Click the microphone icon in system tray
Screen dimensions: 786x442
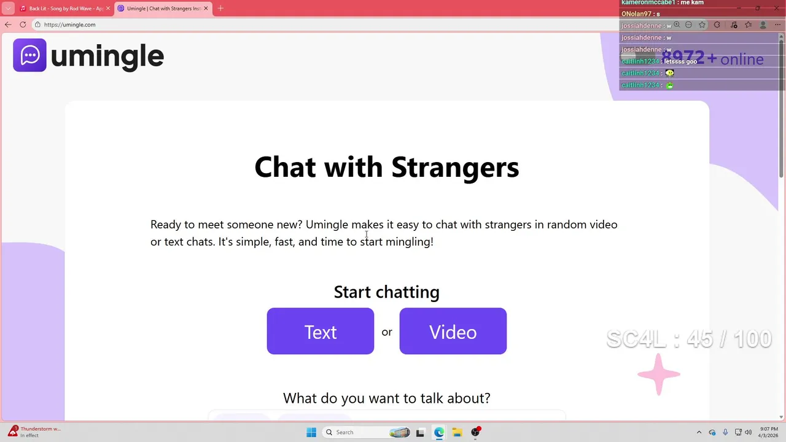pyautogui.click(x=725, y=432)
